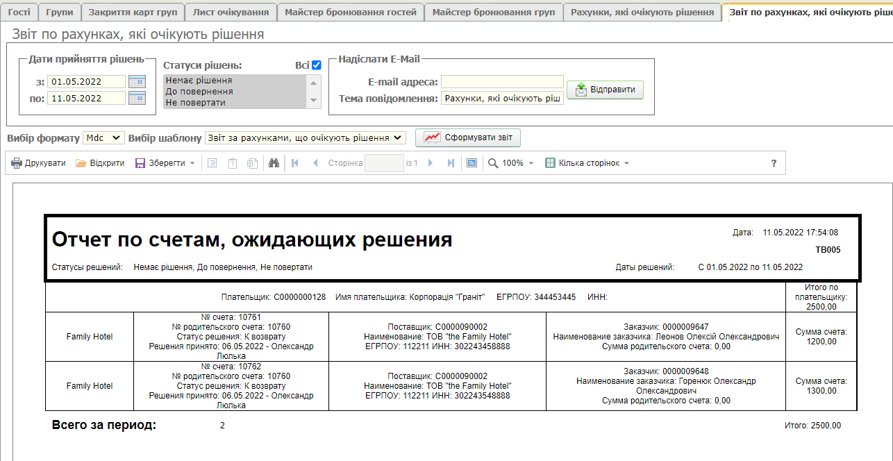
Task: Click the next page arrow
Action: 431,163
